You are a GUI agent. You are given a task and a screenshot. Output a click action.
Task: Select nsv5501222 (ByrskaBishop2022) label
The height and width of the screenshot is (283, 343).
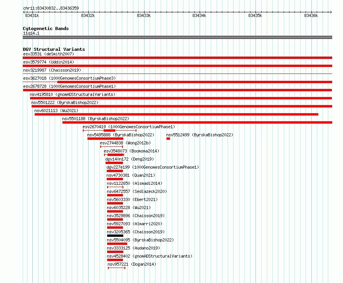pyautogui.click(x=65, y=102)
